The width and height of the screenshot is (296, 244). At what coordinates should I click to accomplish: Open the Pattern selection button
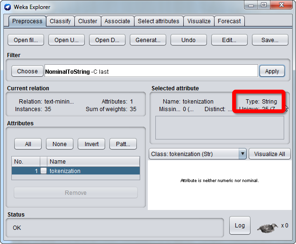click(x=123, y=144)
